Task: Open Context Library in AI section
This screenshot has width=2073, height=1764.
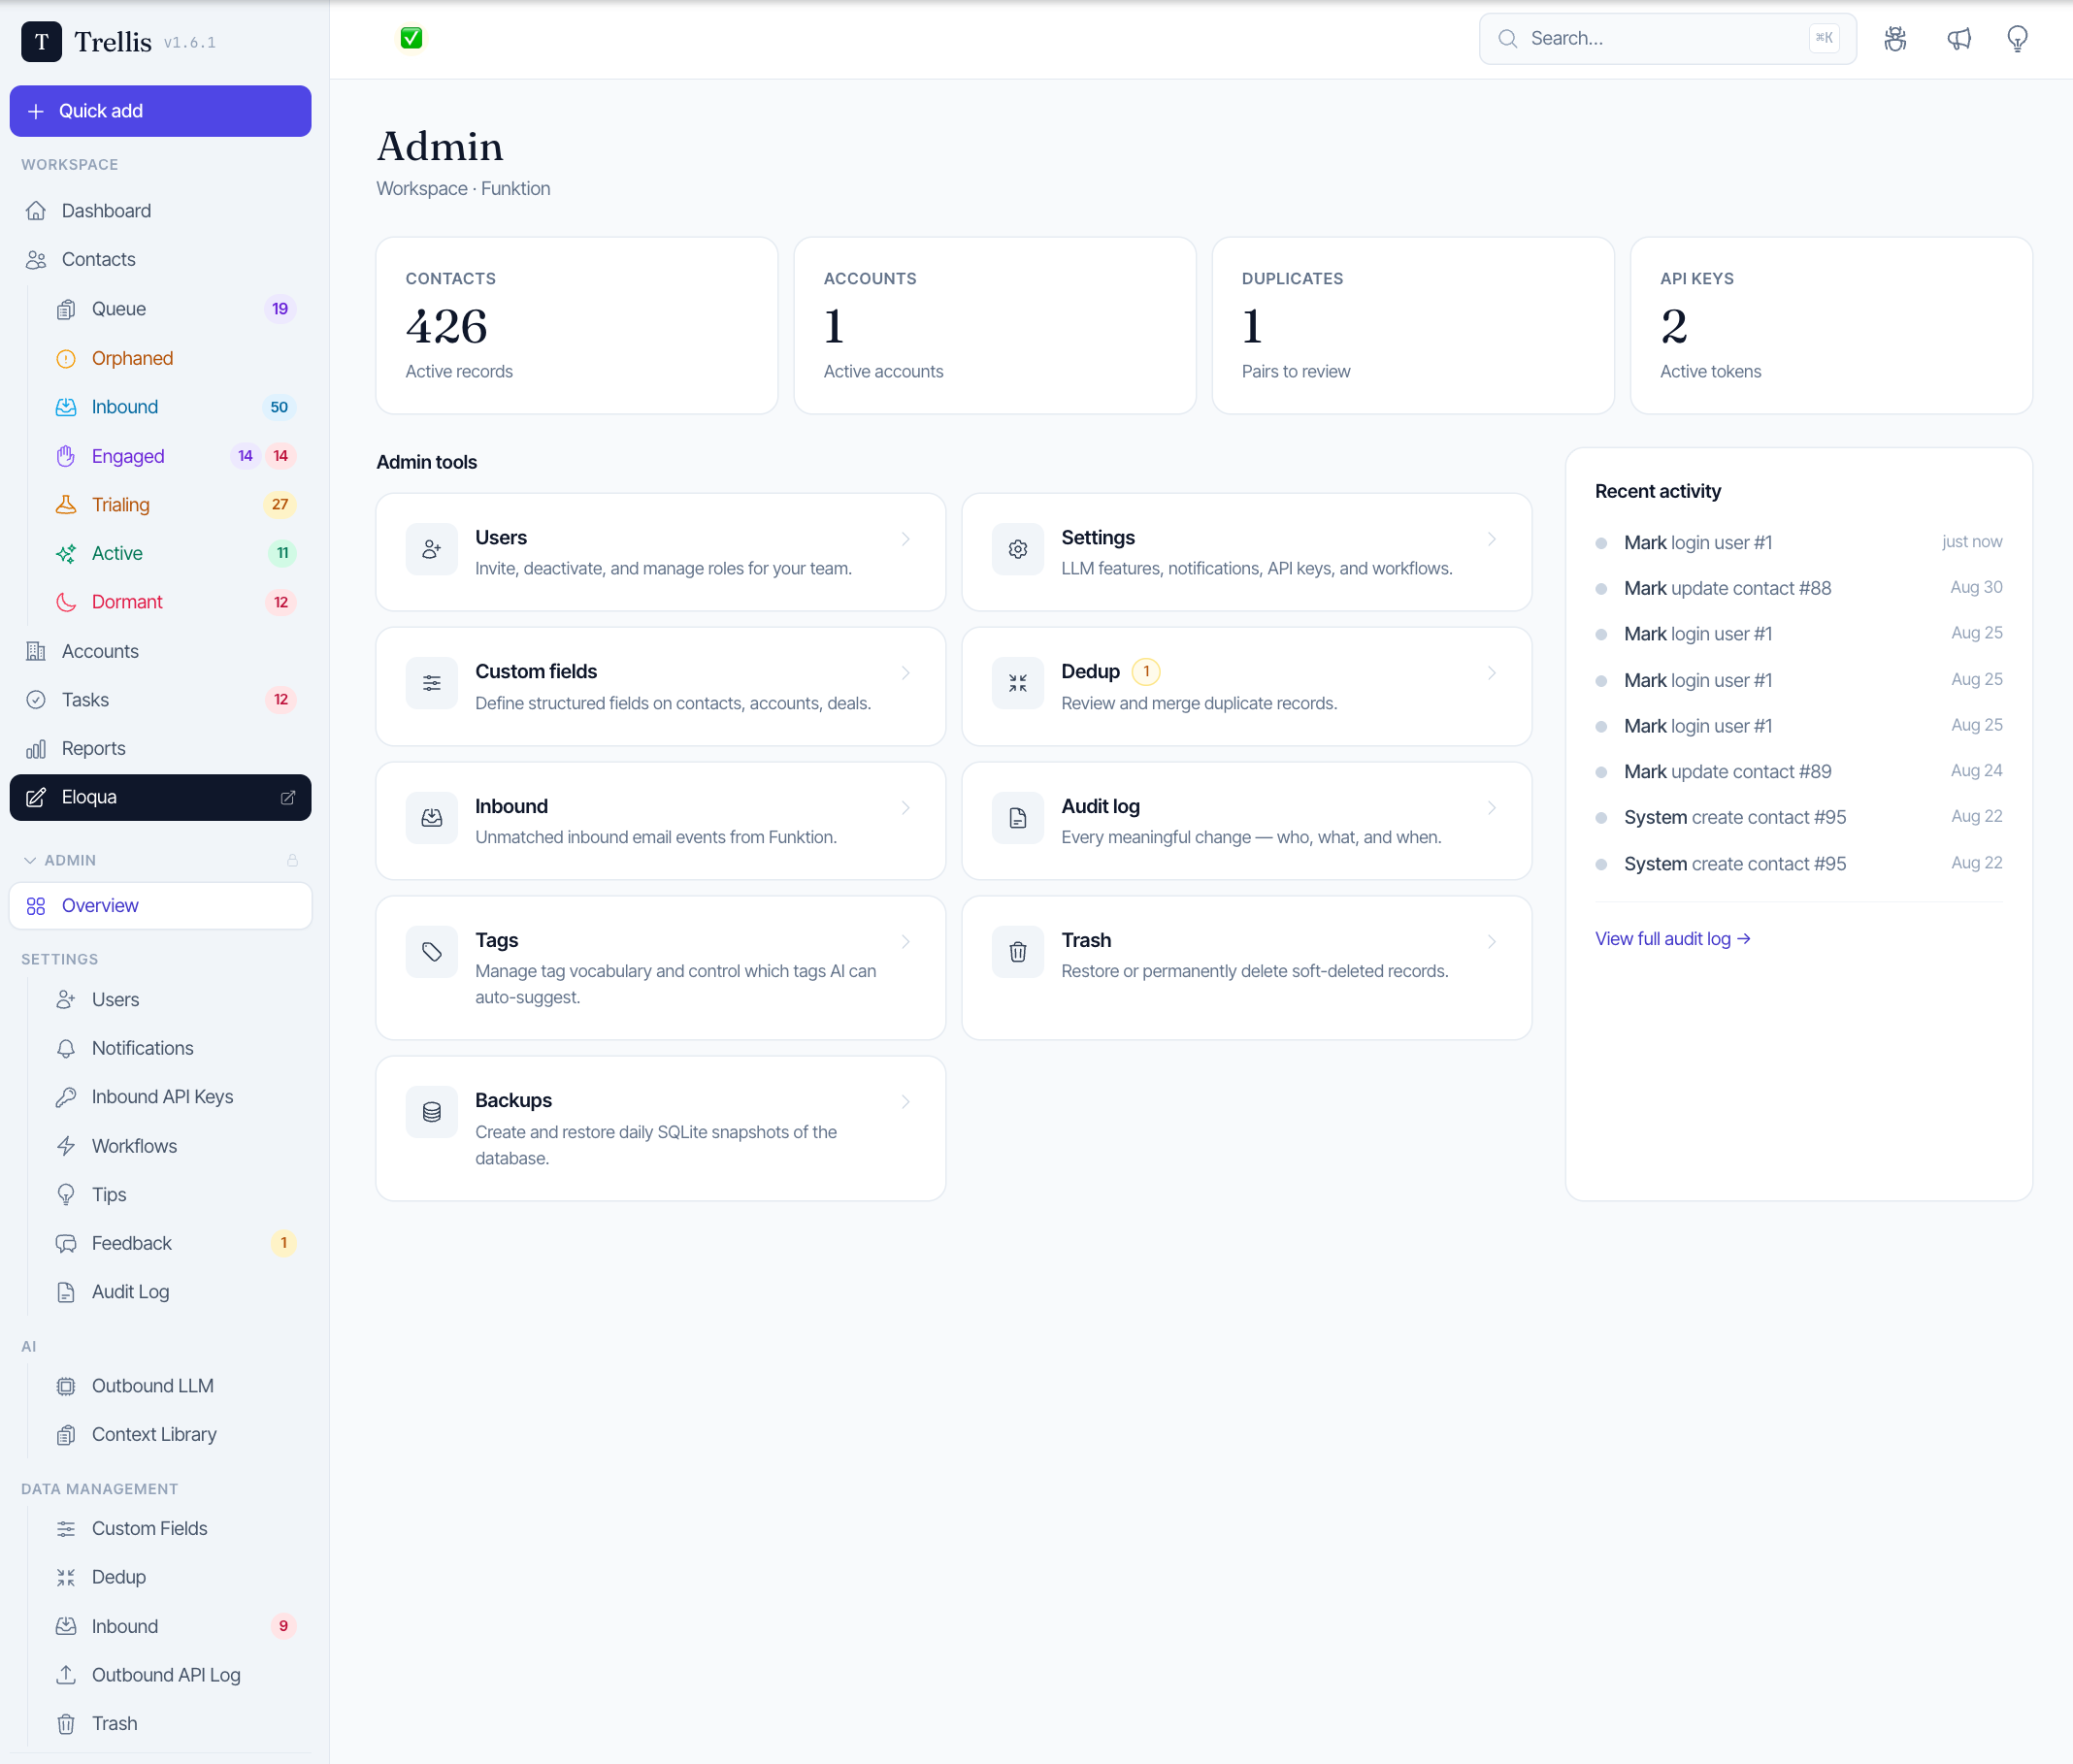Action: point(175,1434)
